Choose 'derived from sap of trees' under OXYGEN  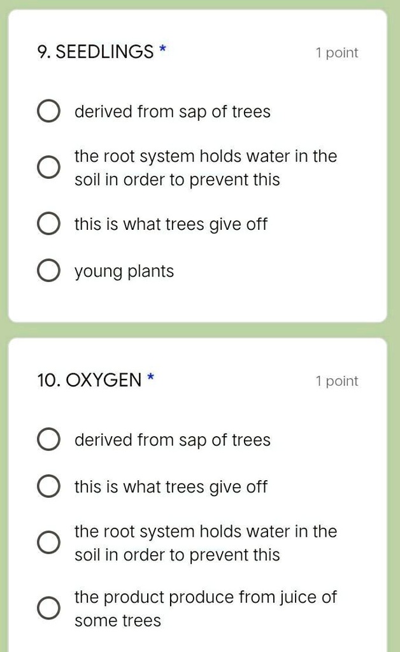tap(48, 439)
